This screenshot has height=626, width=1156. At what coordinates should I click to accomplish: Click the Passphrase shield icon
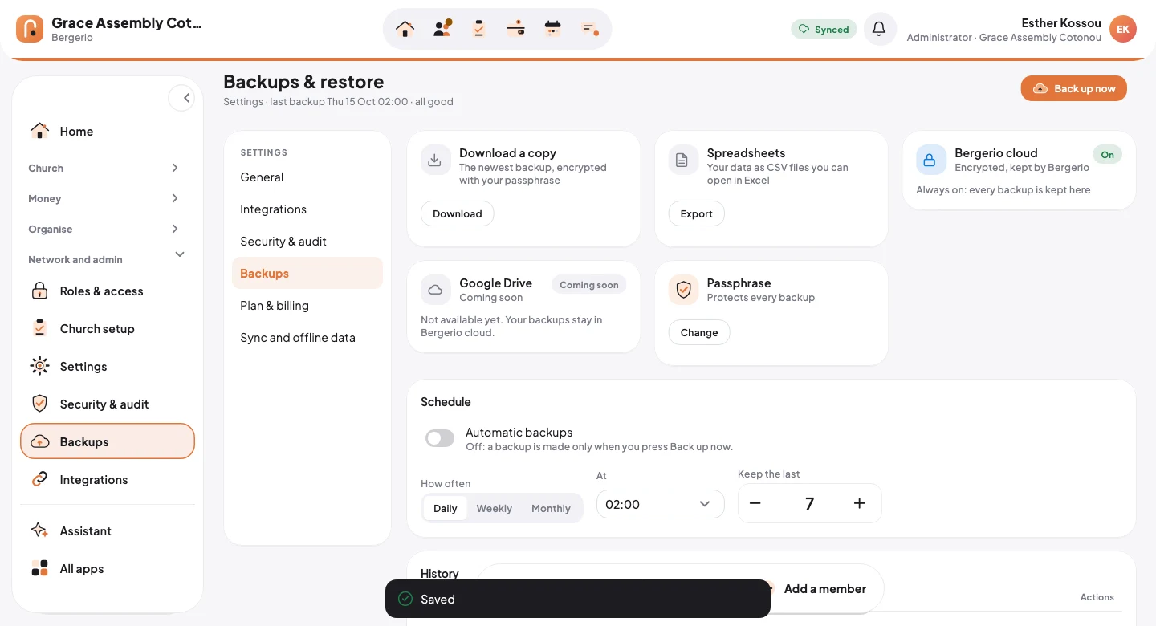point(684,291)
